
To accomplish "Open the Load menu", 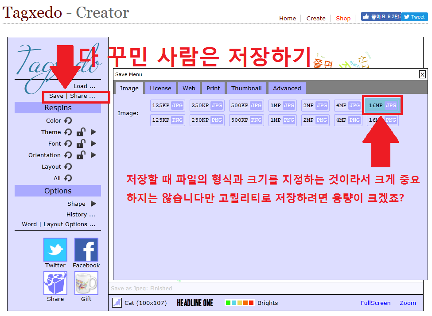I will pyautogui.click(x=84, y=86).
